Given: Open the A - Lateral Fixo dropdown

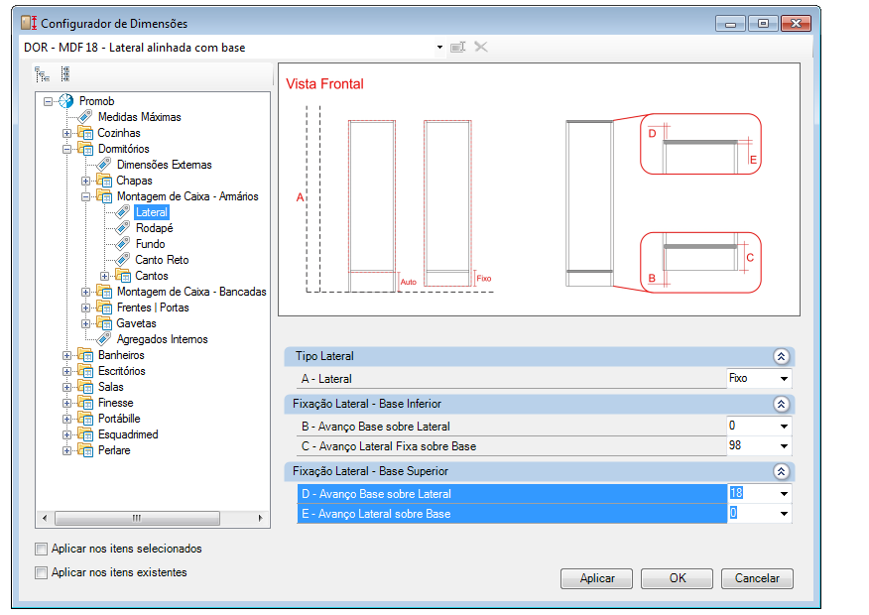Looking at the screenshot, I should [x=784, y=379].
